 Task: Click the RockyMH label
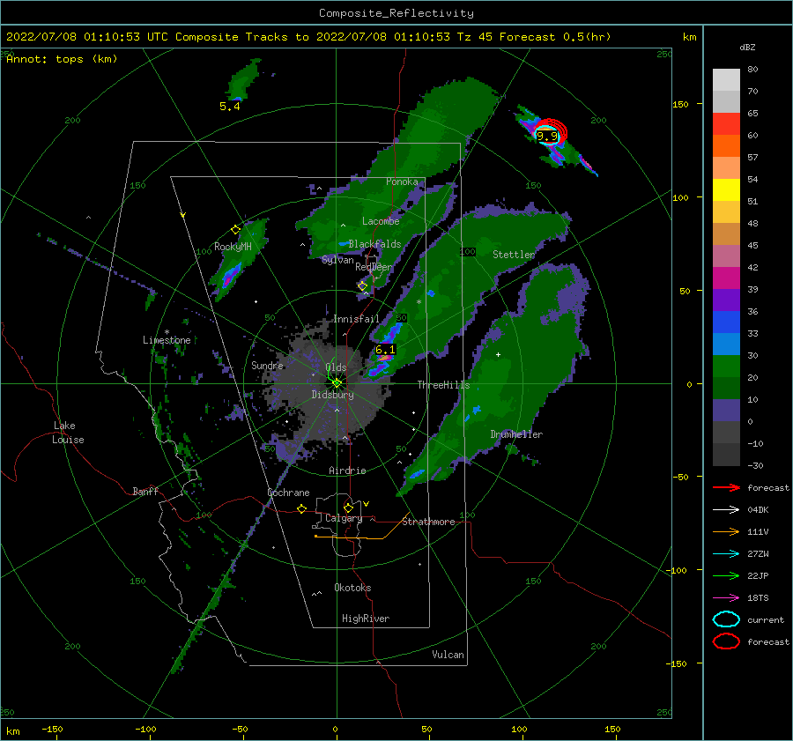(x=233, y=247)
